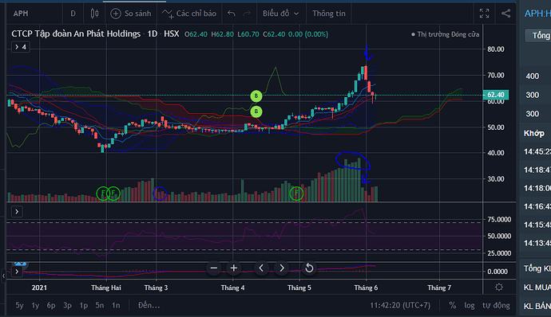Select the 5n time range
This screenshot has width=551, height=317.
pos(100,305)
